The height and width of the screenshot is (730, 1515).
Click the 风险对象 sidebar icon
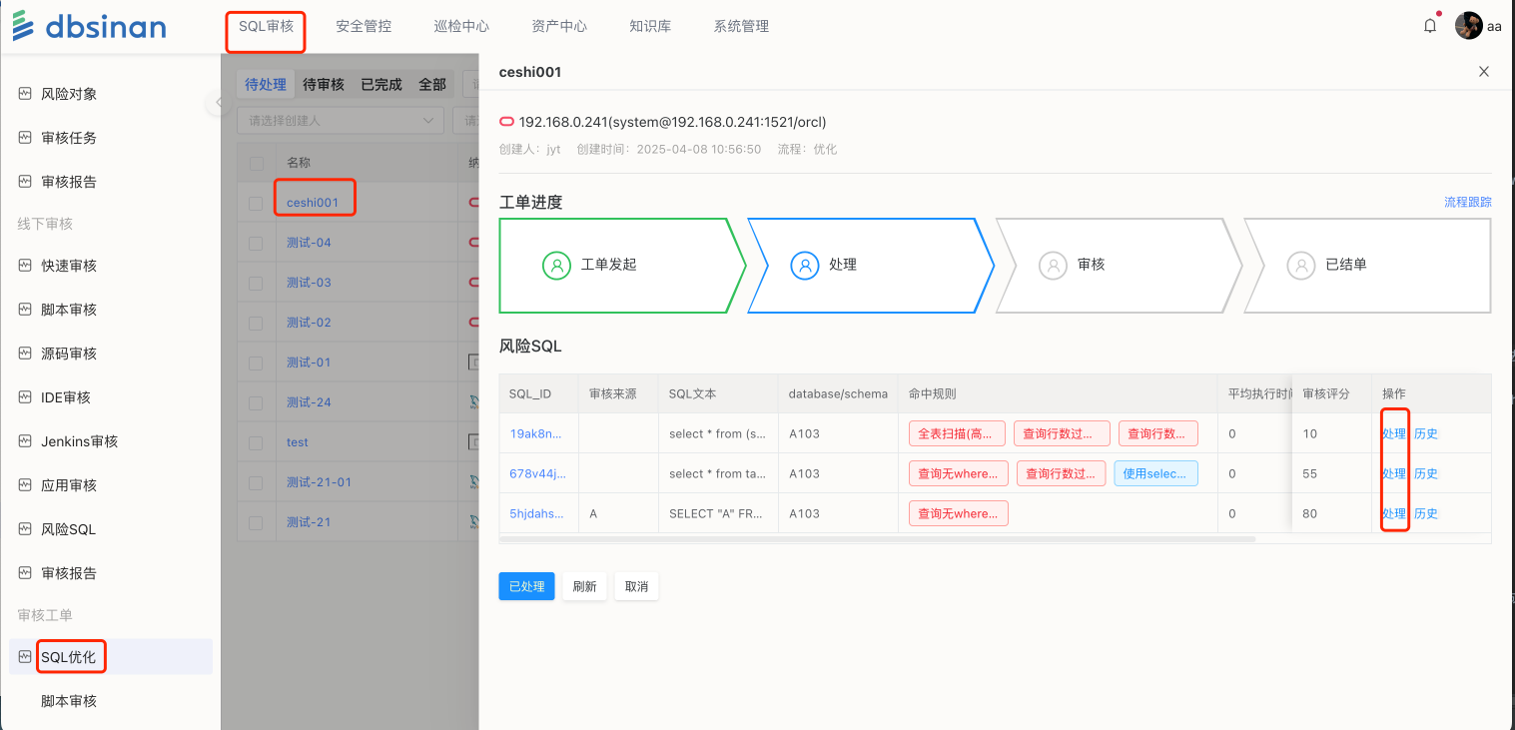[x=25, y=94]
